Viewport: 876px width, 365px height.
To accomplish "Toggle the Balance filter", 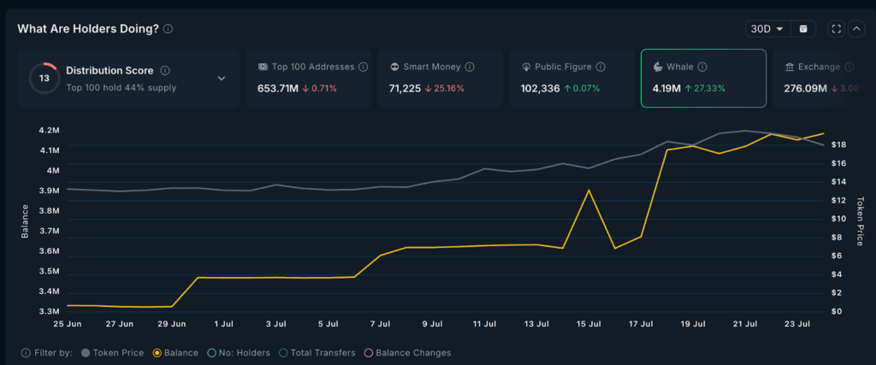I will click(x=175, y=353).
